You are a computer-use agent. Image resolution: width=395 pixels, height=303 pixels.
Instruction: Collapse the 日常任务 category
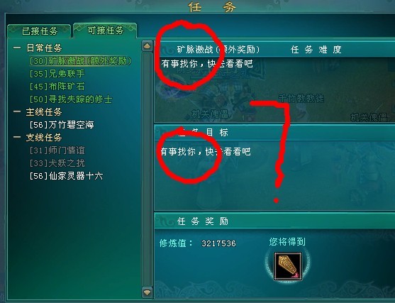tap(17, 48)
